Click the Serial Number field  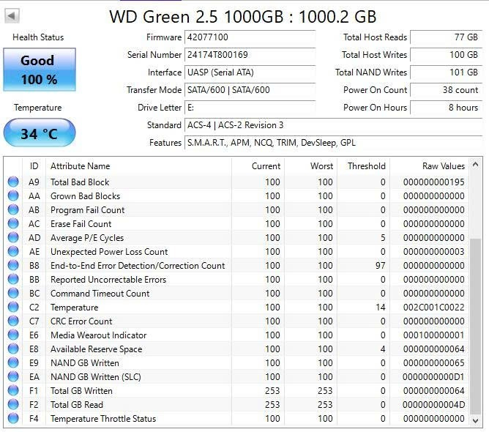point(250,55)
